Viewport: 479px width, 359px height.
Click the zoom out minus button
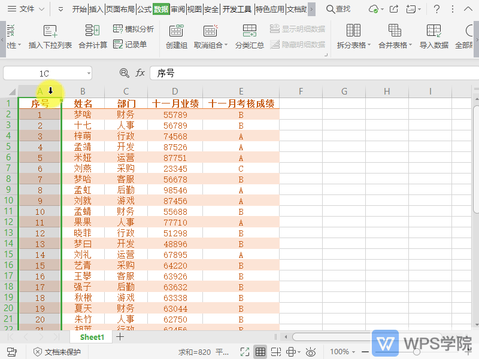pyautogui.click(x=366, y=352)
